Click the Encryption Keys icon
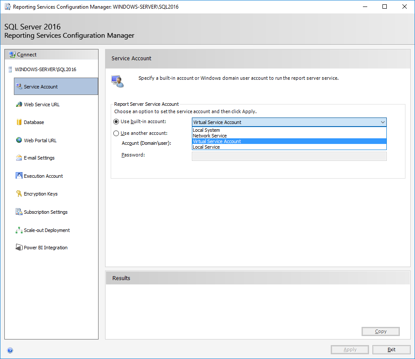The width and height of the screenshot is (415, 359). pos(19,193)
